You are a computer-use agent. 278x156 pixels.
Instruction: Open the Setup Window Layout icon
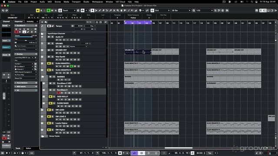pyautogui.click(x=257, y=10)
